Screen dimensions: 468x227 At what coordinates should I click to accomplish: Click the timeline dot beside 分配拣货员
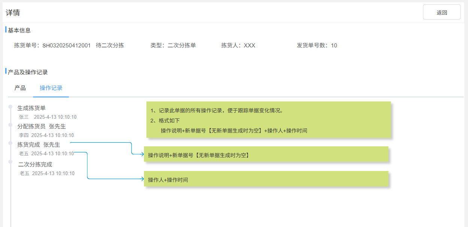coord(10,125)
